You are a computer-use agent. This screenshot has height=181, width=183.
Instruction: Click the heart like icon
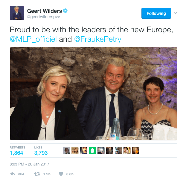[x=61, y=174]
